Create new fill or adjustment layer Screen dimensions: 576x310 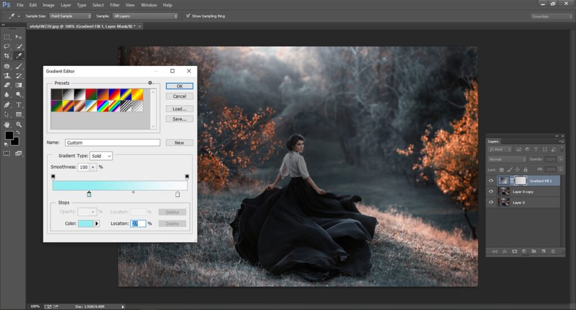tap(524, 251)
